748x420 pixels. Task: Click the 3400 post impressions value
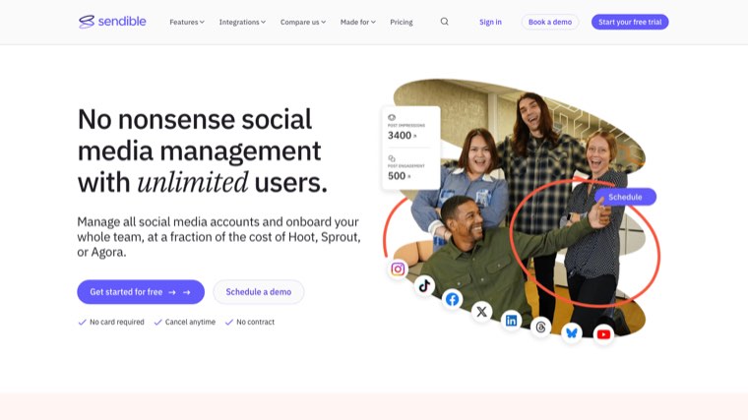(x=400, y=136)
